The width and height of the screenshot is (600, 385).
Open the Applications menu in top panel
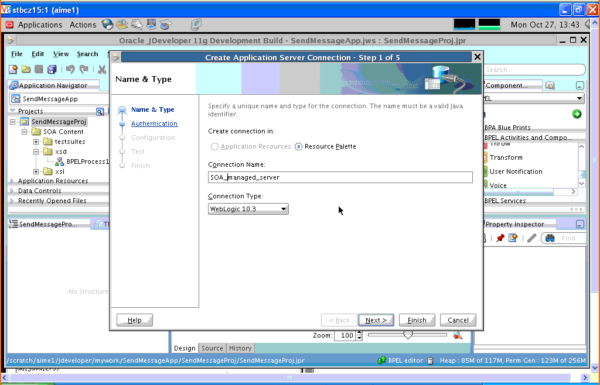(40, 25)
